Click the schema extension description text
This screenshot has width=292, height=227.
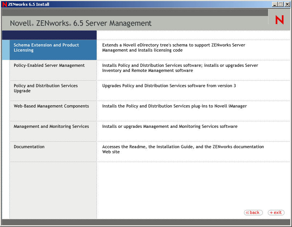[x=173, y=48]
